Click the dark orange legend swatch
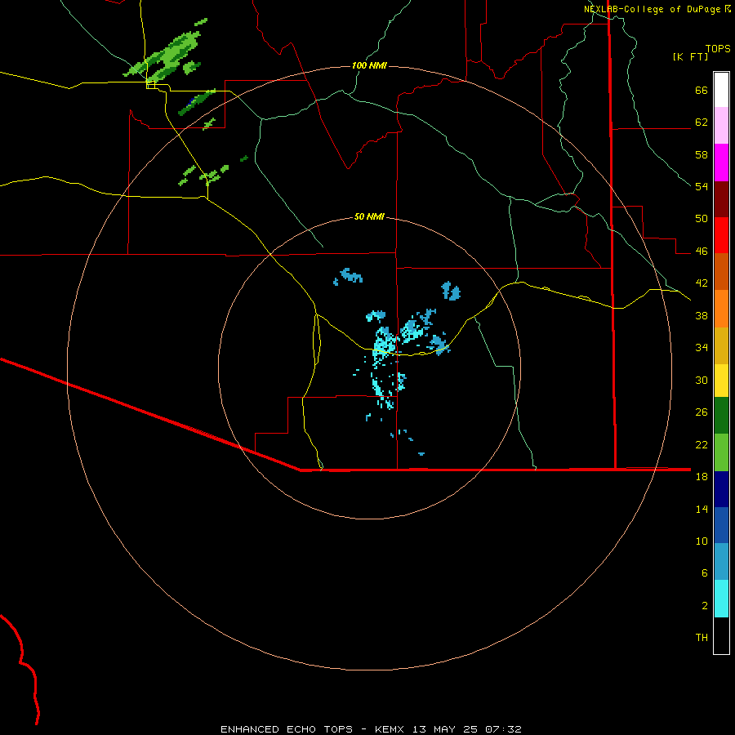735x735 pixels. click(721, 271)
